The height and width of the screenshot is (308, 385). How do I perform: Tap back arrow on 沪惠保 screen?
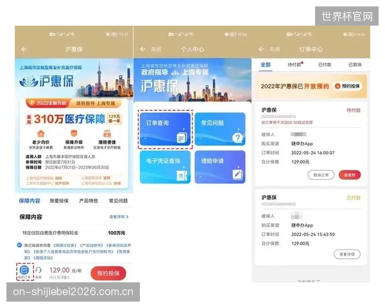point(24,49)
